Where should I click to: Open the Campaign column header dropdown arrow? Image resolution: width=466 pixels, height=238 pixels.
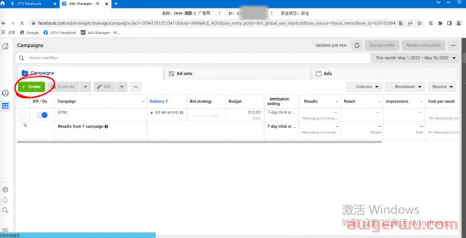(143, 102)
